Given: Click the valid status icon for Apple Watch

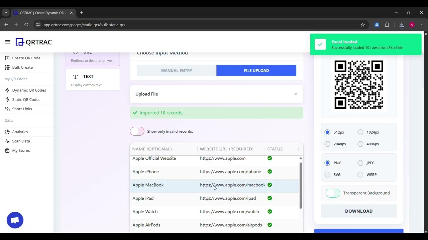Looking at the screenshot, I should [270, 212].
